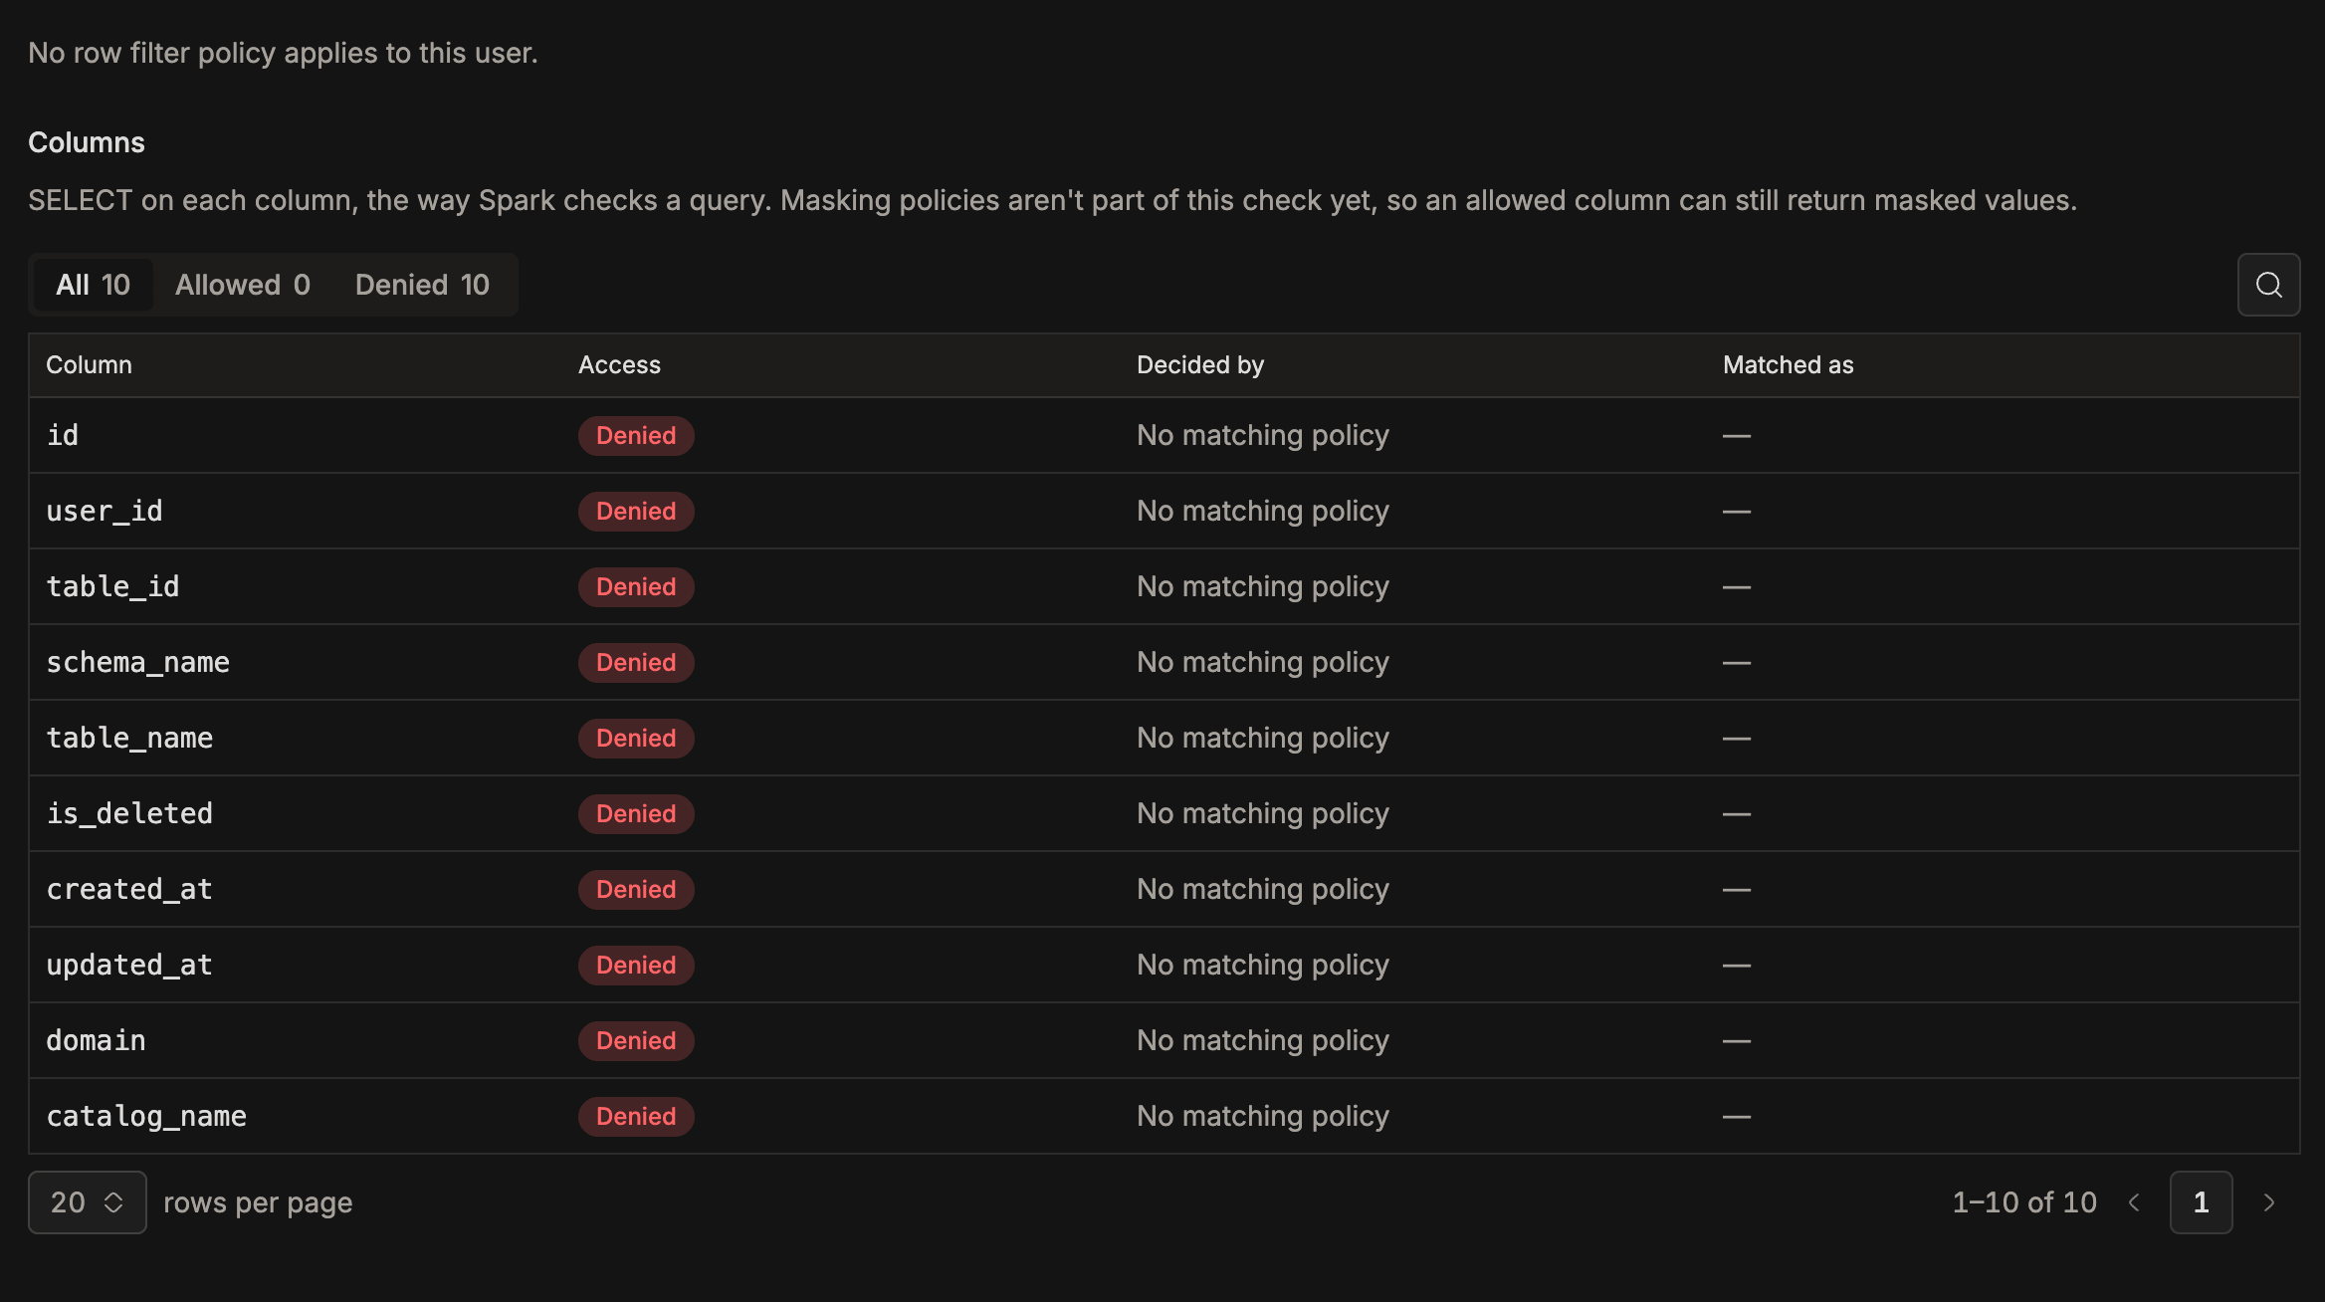The height and width of the screenshot is (1302, 2325).
Task: Click the 1–10 of 10 pagination text
Action: (2024, 1202)
